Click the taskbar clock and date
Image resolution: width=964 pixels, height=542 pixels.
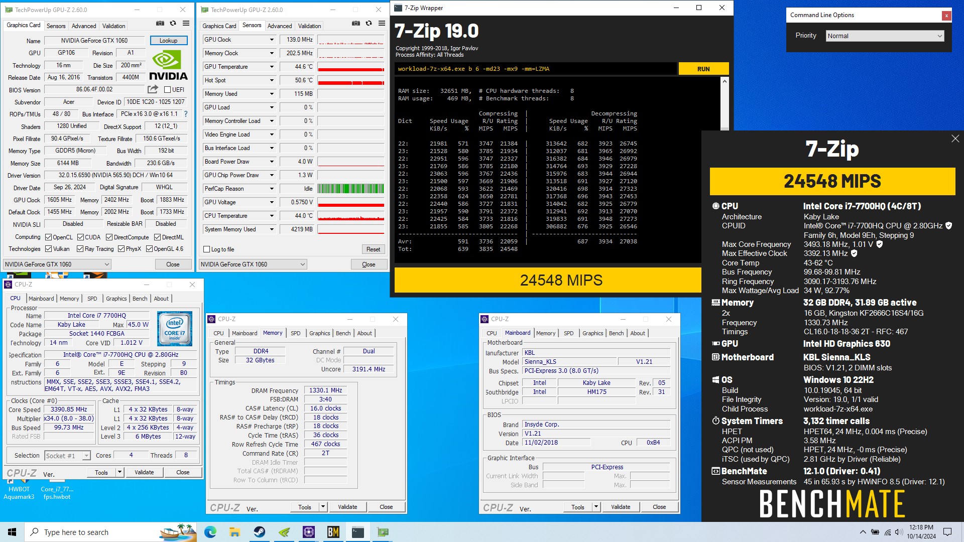pyautogui.click(x=921, y=532)
